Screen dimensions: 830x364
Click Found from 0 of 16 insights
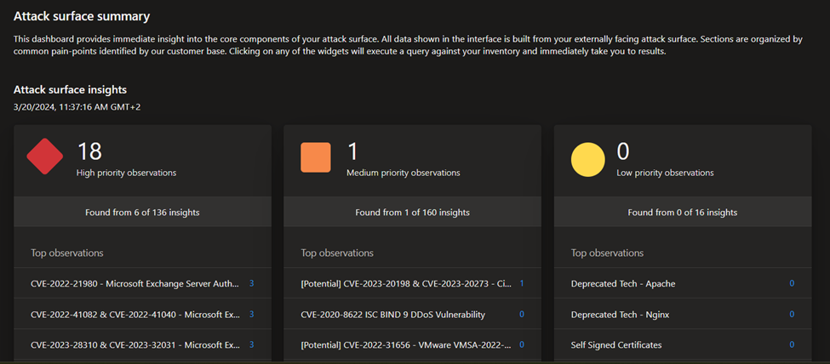683,212
